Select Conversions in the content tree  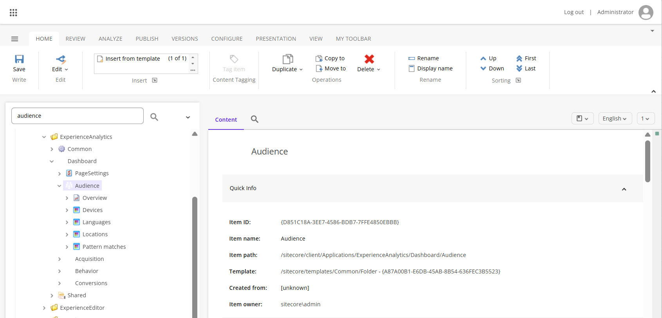click(91, 283)
